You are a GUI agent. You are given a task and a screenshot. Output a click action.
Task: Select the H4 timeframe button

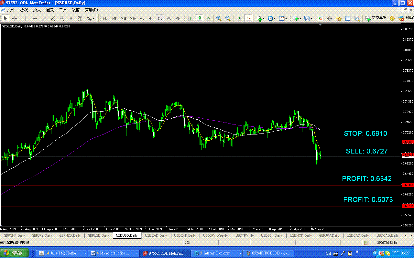pyautogui.click(x=150, y=18)
